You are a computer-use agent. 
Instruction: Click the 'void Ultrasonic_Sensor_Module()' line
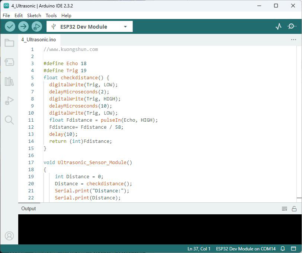tap(88, 163)
